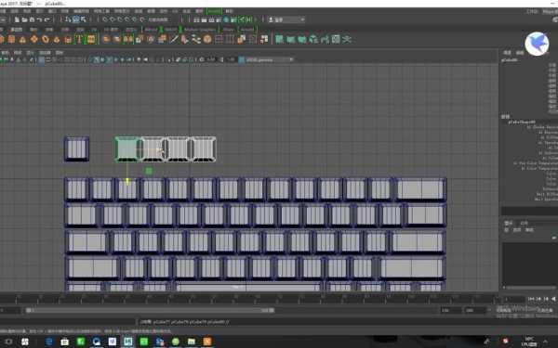Viewport: 558px width, 348px height.
Task: Open the Render View window icon
Action: tap(196, 19)
